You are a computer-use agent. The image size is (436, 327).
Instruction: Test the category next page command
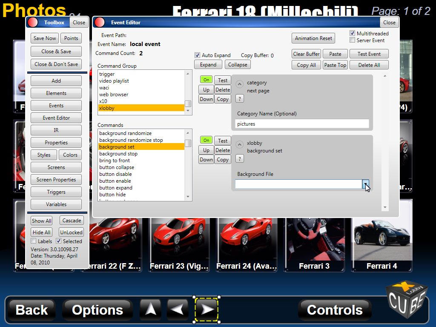222,80
